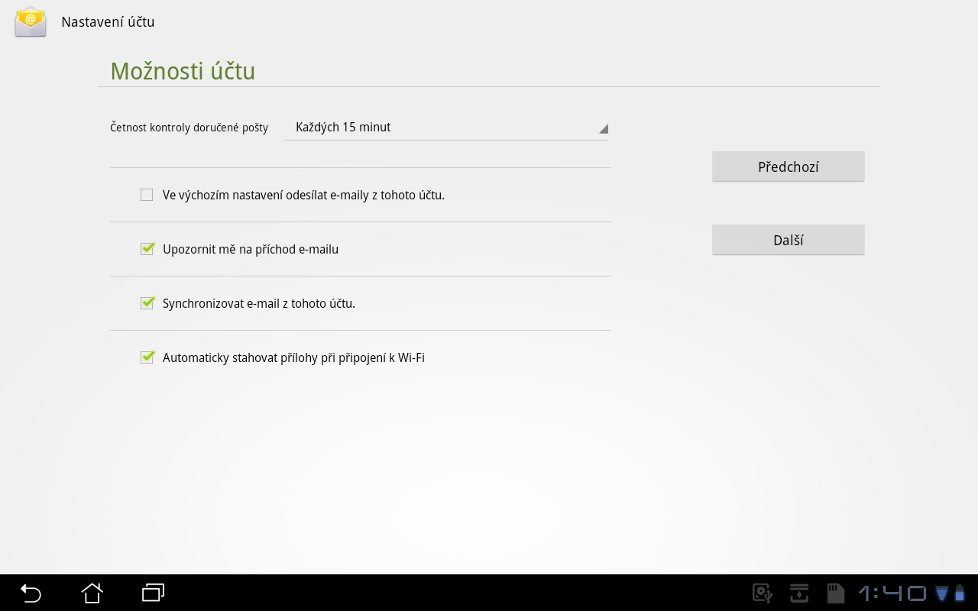Open the 1:40 clock in status bar
Image resolution: width=978 pixels, height=611 pixels.
pyautogui.click(x=892, y=593)
